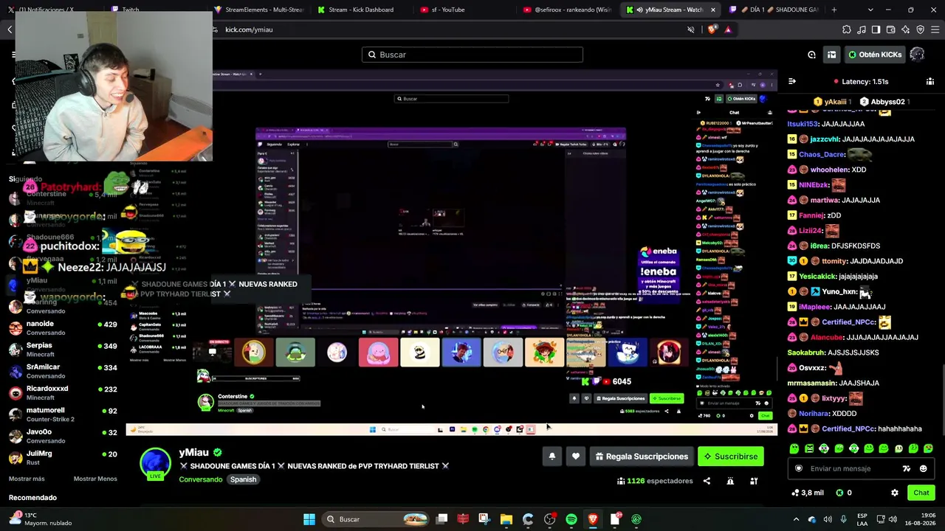This screenshot has width=945, height=531.
Task: Switch to the Twitch DÍA 1 SHADOUNE tab
Action: [773, 10]
